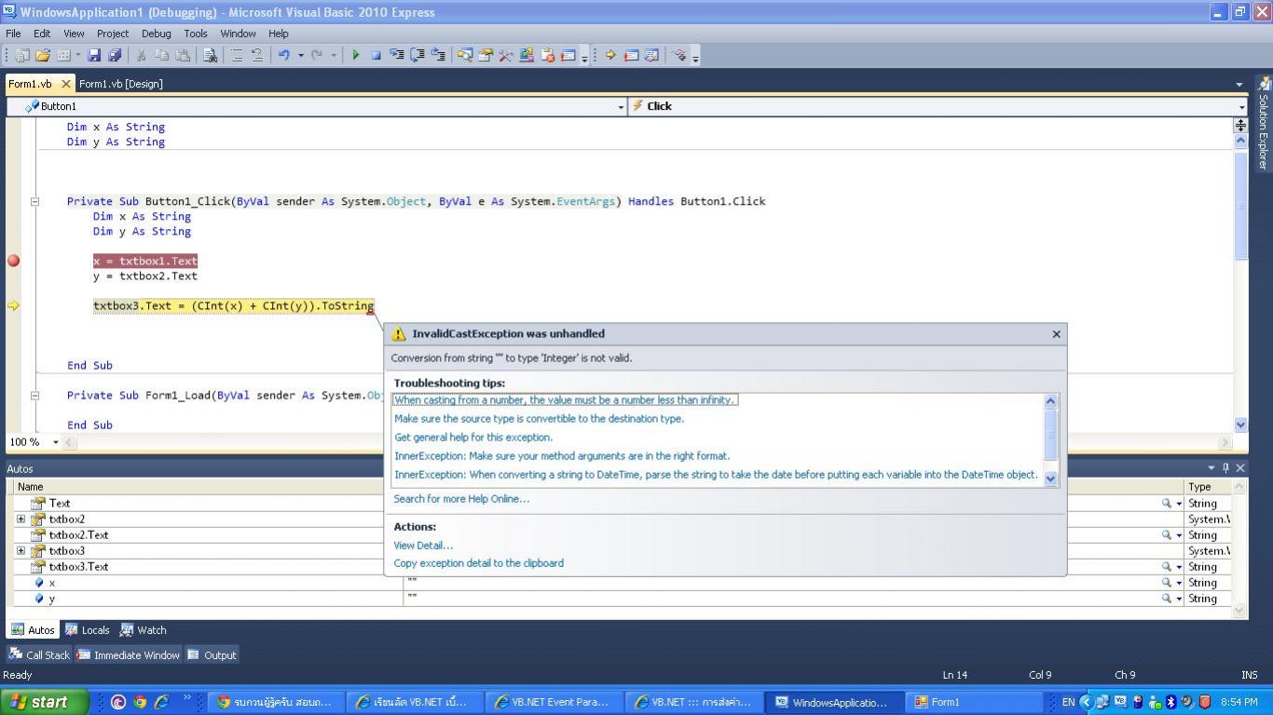Screen dimensions: 1273x715
Task: Open the Tools menu
Action: coord(196,34)
